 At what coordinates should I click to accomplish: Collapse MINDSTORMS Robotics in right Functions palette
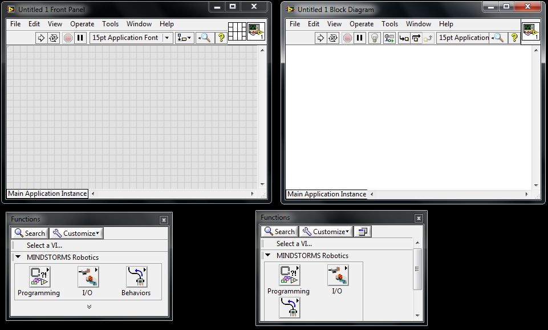point(268,255)
